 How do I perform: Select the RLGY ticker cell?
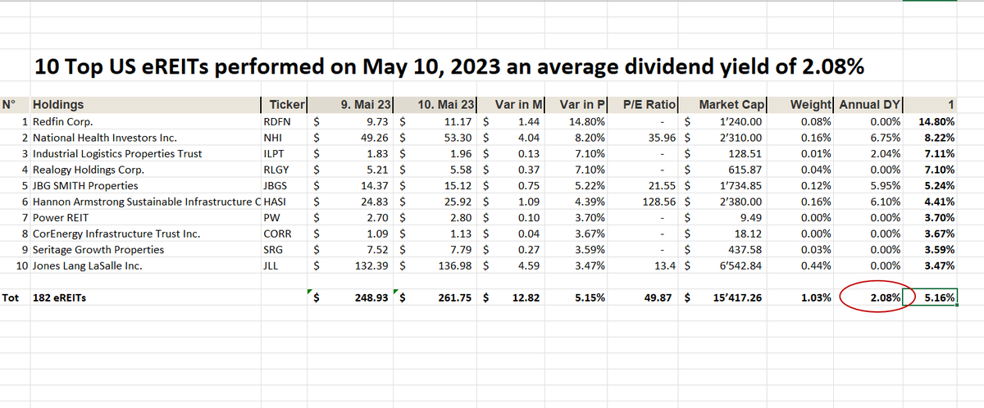[x=283, y=170]
